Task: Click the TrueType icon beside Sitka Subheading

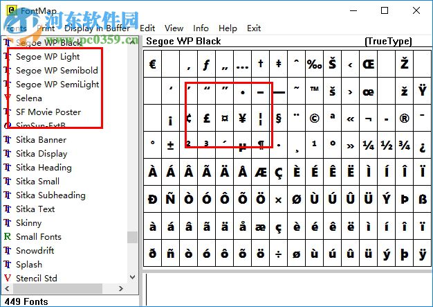Action: click(8, 195)
